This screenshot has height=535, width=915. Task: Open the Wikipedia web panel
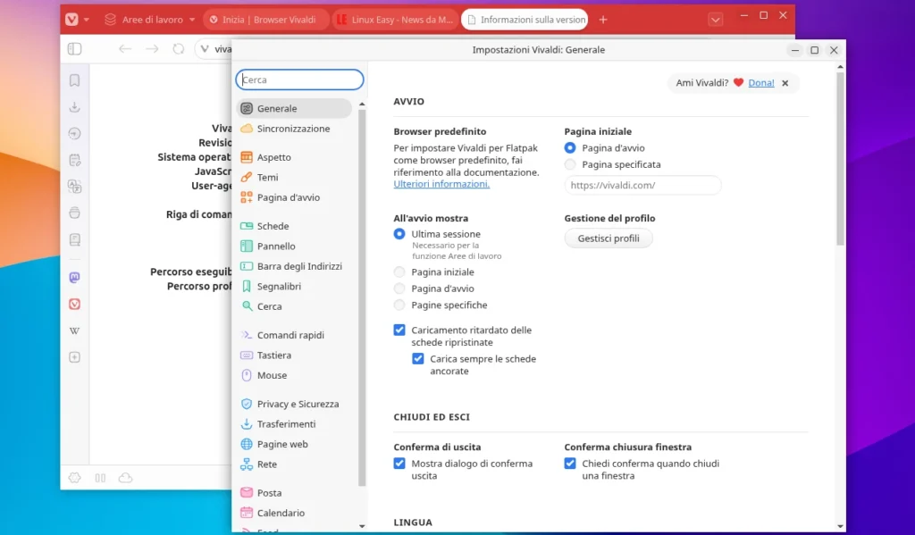point(75,330)
